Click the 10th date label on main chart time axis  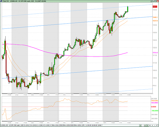(105, 95)
